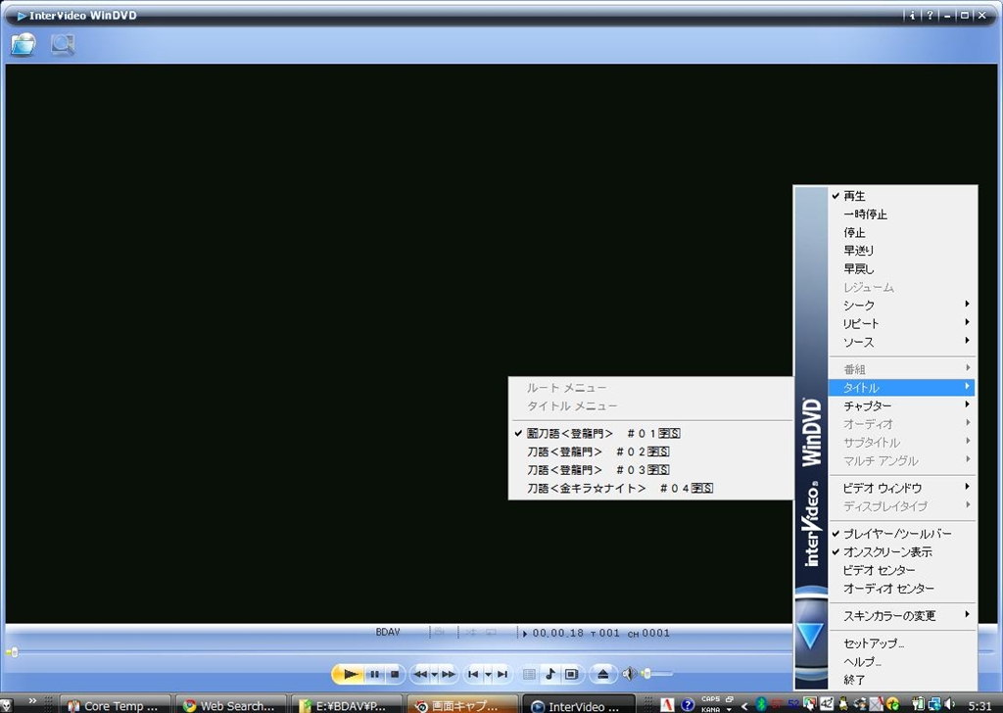1003x713 pixels.
Task: Click the red Adobe icon in the taskbar
Action: 666,705
